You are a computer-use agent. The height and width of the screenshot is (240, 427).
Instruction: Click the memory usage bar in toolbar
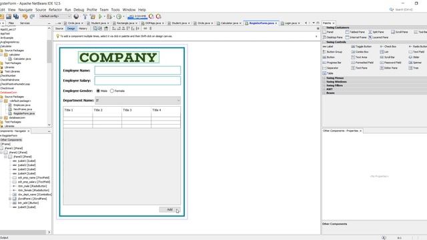[137, 17]
